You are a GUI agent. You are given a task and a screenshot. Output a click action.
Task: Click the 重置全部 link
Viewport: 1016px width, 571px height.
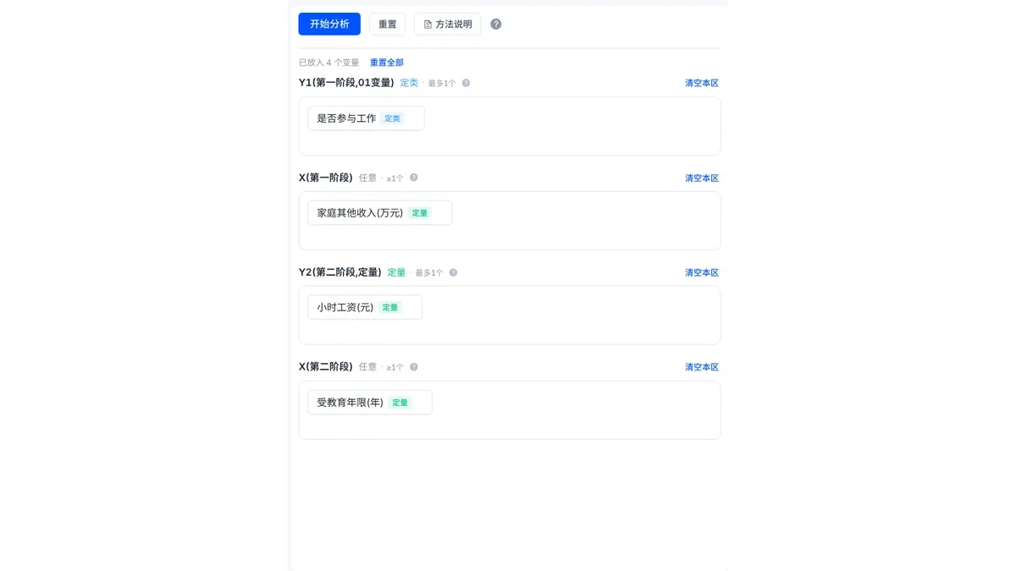pyautogui.click(x=387, y=63)
